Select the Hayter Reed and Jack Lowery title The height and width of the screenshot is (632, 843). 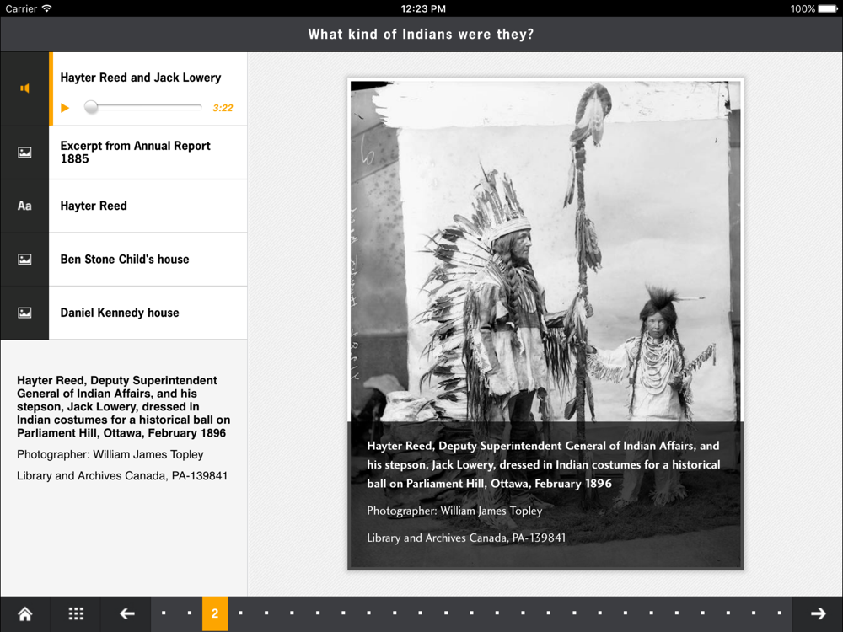[x=140, y=78]
